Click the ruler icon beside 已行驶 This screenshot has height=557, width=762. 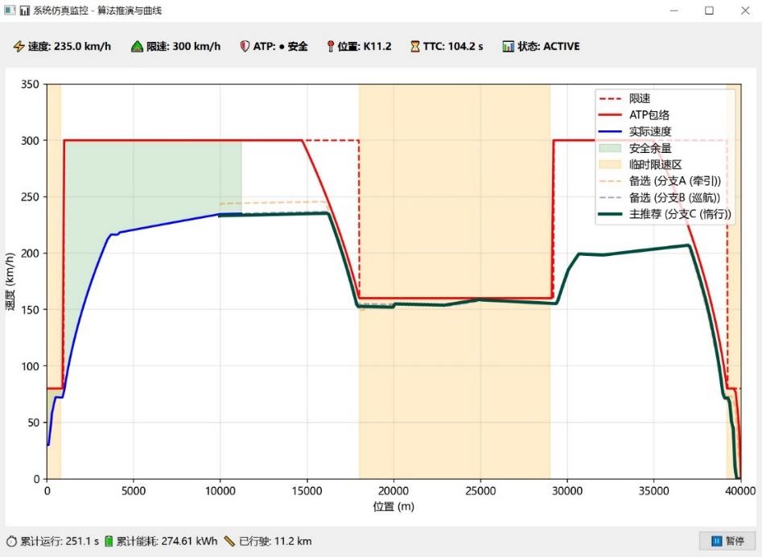[229, 541]
